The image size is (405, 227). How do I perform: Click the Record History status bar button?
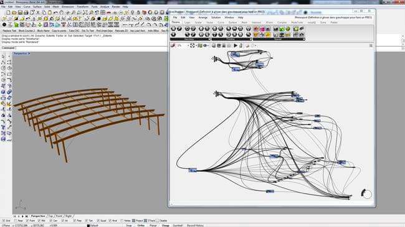point(195,225)
